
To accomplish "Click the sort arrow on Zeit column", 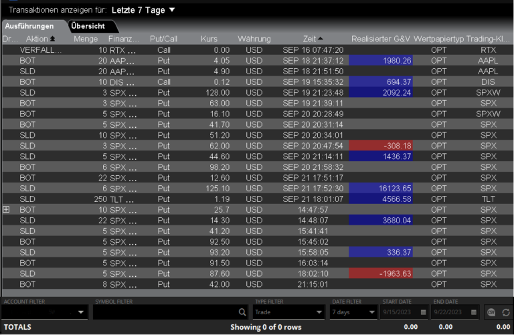I will [321, 39].
